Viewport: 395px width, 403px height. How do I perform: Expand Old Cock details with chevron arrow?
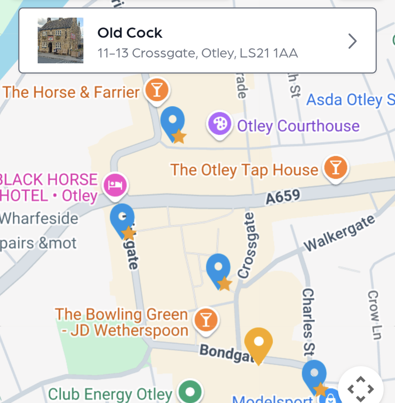[x=352, y=41]
